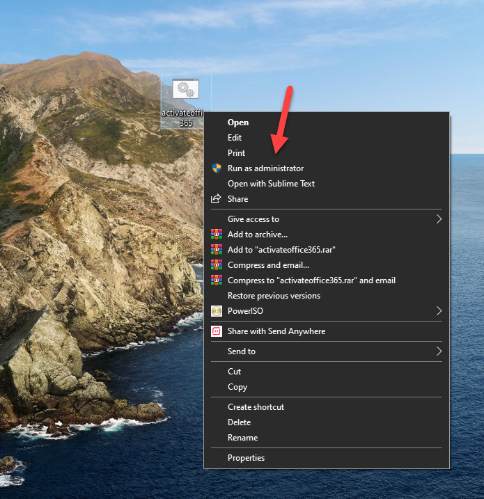The width and height of the screenshot is (484, 499).
Task: Click the Share arrow icon
Action: point(217,199)
